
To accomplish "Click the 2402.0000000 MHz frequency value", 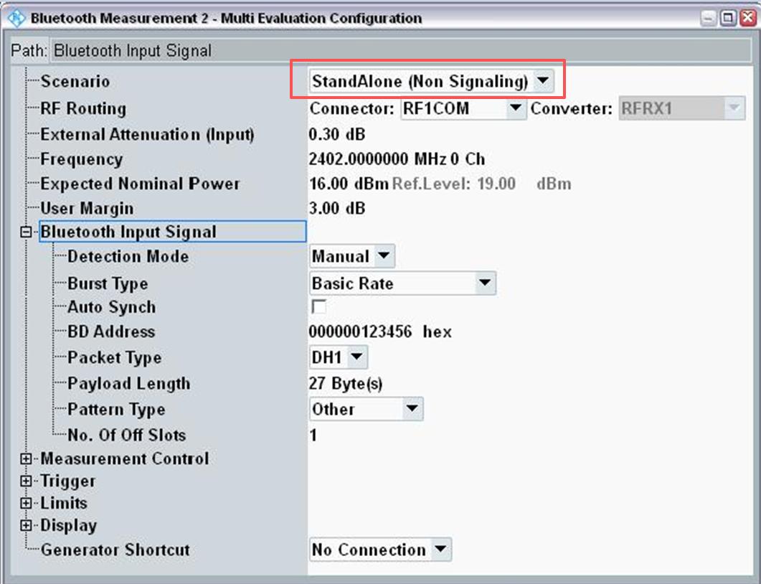I will point(377,159).
